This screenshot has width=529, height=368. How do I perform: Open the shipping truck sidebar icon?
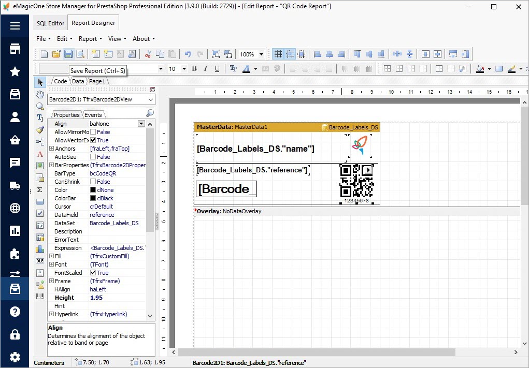coord(15,185)
